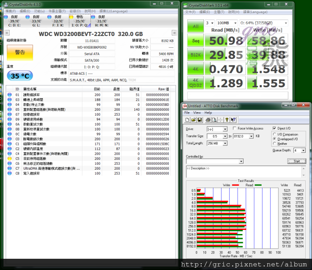Image resolution: width=312 pixels, height=270 pixels.
Task: Click the move crosshair icon in ATTO toolbar
Action: pos(221,120)
